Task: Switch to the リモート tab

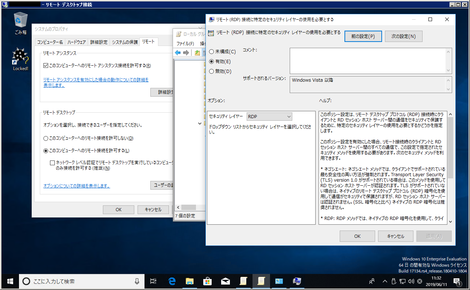Action: (x=149, y=42)
